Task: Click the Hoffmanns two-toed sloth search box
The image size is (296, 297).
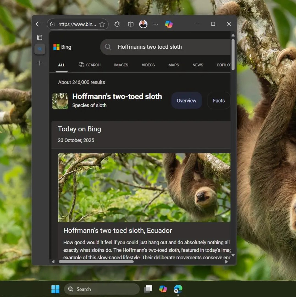Action: pyautogui.click(x=165, y=47)
